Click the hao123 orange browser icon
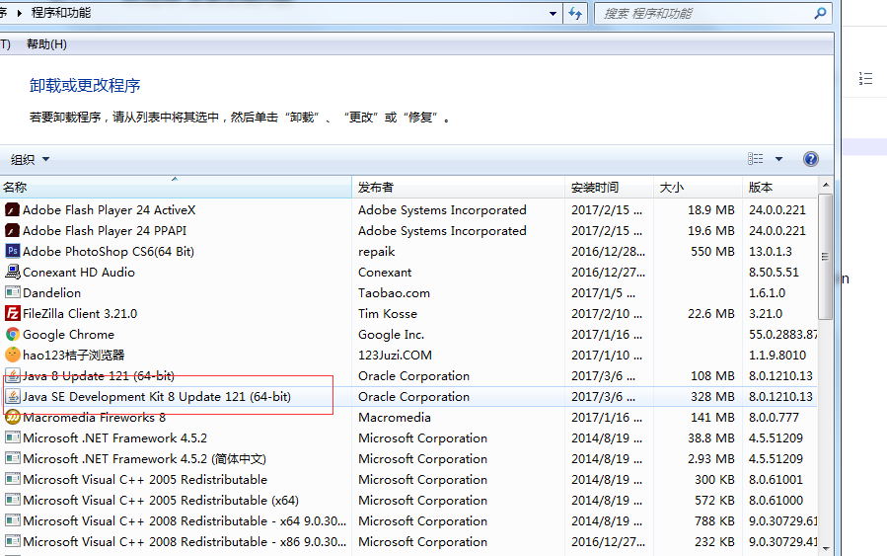 pyautogui.click(x=13, y=355)
